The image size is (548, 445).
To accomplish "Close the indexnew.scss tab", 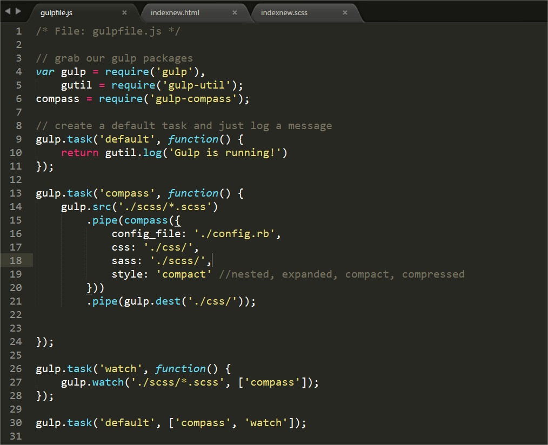I will pyautogui.click(x=345, y=12).
